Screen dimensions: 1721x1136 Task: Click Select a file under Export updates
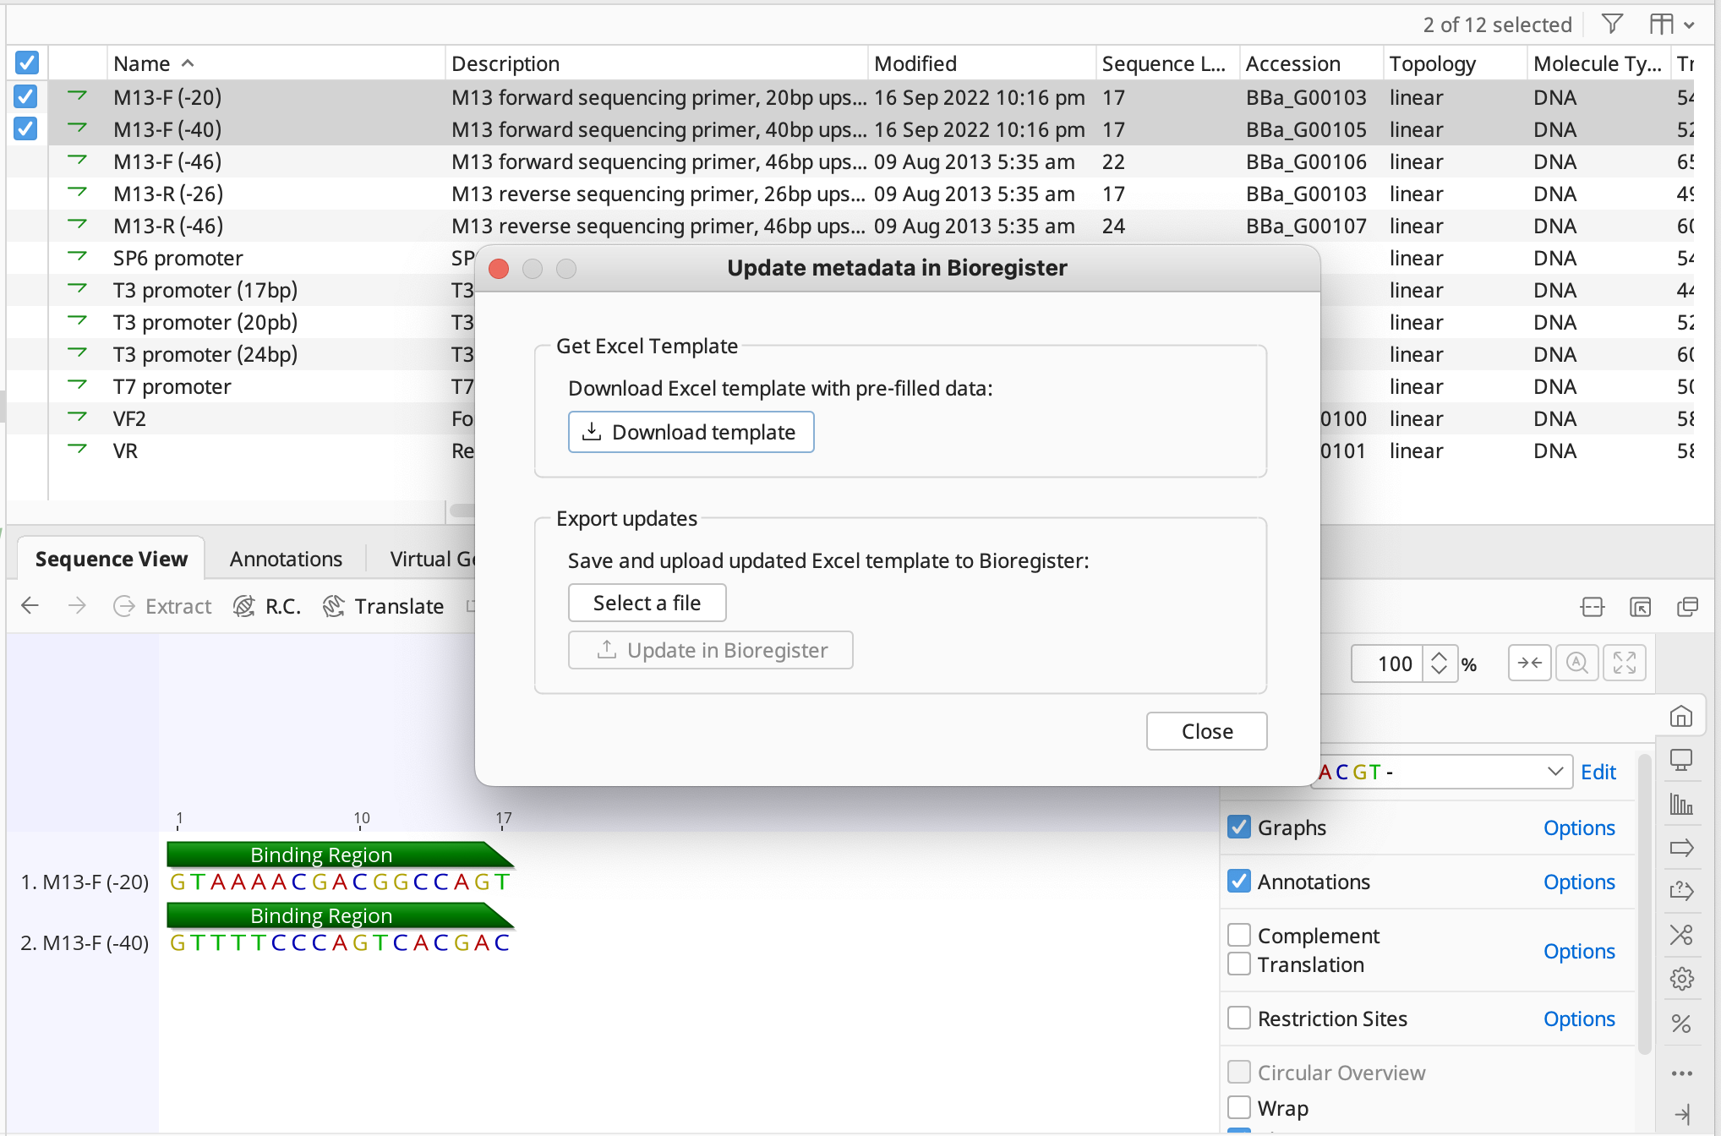[647, 603]
